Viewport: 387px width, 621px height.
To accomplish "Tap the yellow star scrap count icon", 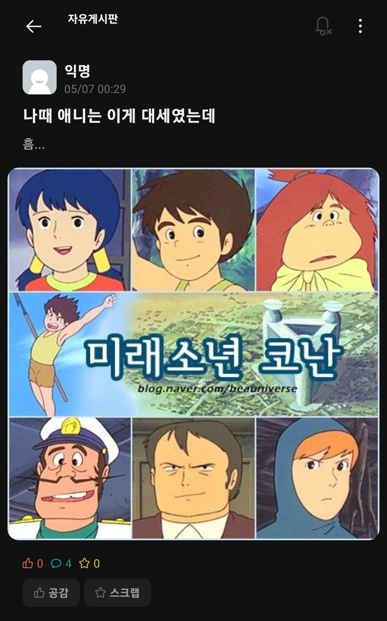I will click(x=84, y=563).
